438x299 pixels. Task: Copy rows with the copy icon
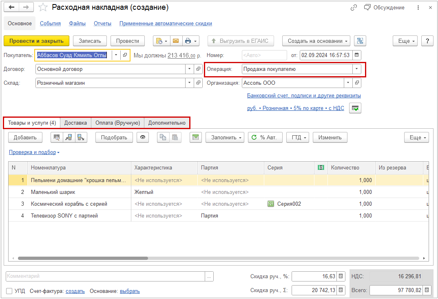click(x=163, y=138)
